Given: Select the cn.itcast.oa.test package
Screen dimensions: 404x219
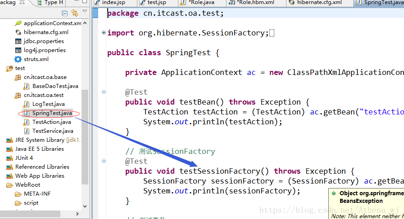Looking at the screenshot, I should point(39,95).
